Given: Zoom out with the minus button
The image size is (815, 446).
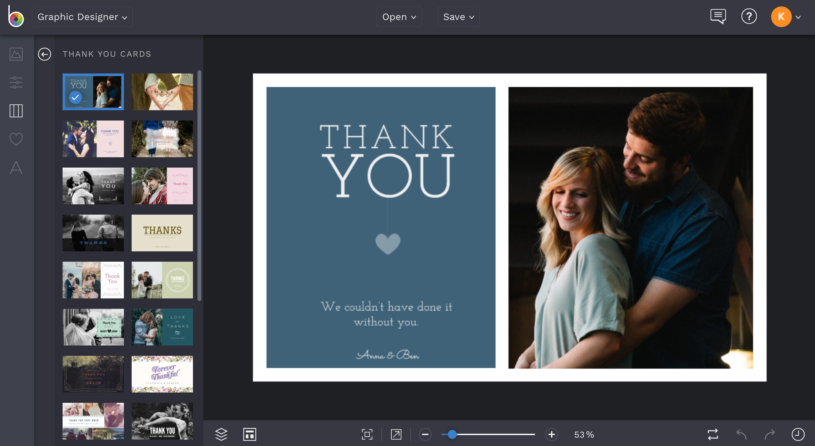Looking at the screenshot, I should pyautogui.click(x=425, y=434).
